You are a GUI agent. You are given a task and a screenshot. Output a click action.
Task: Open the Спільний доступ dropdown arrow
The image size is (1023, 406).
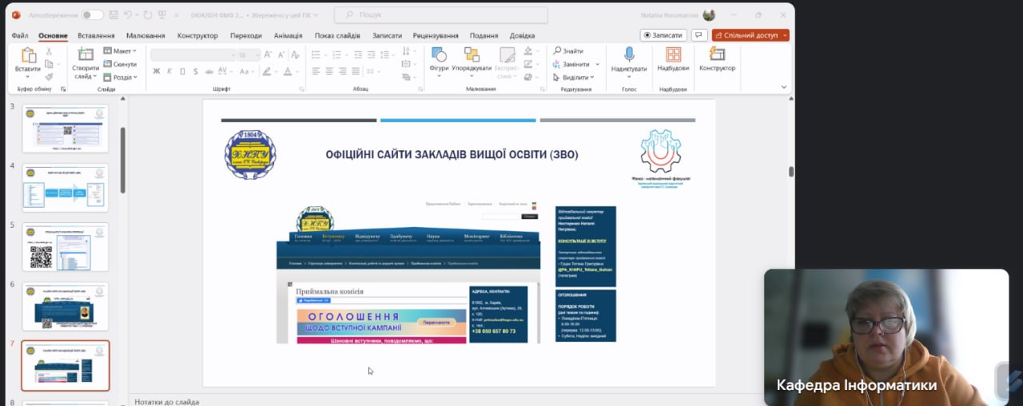coord(785,35)
